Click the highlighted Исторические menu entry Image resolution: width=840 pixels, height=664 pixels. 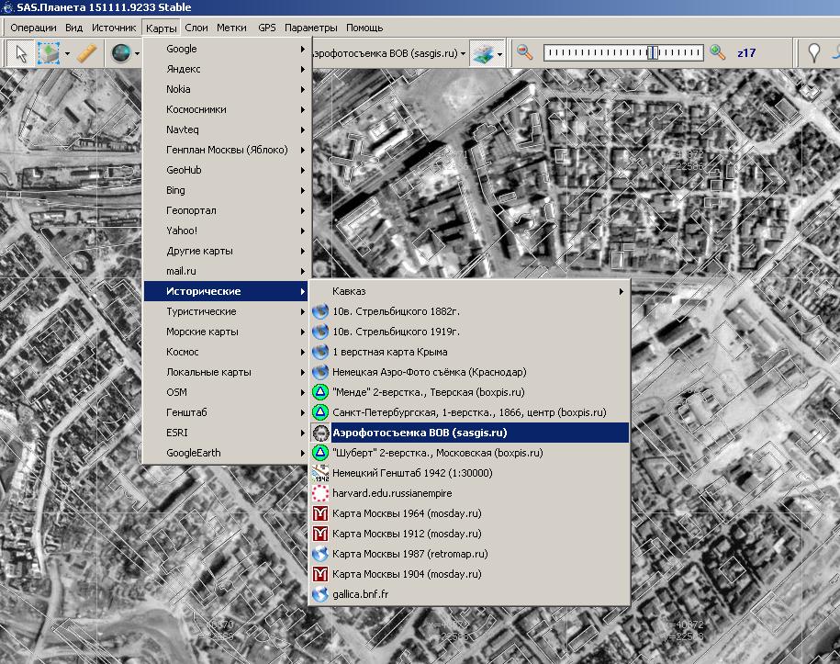pyautogui.click(x=227, y=291)
